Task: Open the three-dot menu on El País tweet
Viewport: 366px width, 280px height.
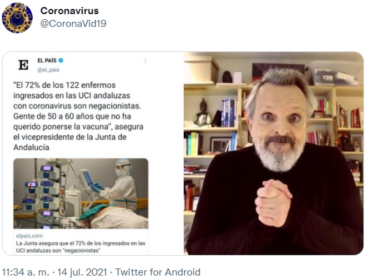Action: click(145, 61)
